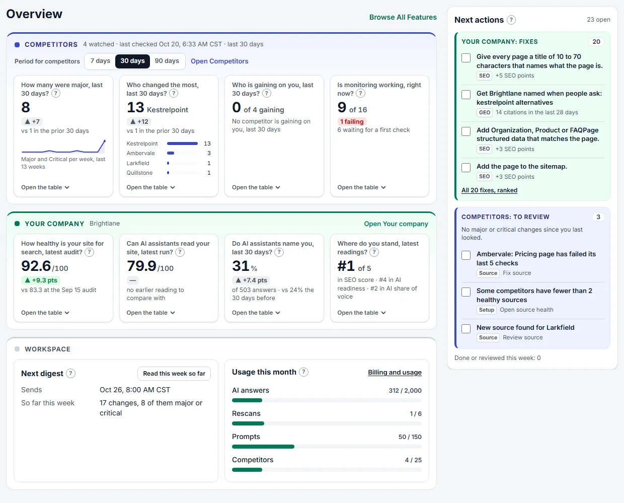624x503 pixels.
Task: Select the 30 days period tab
Action: (x=132, y=61)
